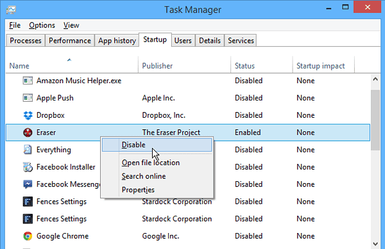Click the Enabled status of Eraser
Image resolution: width=385 pixels, height=249 pixels.
(248, 133)
